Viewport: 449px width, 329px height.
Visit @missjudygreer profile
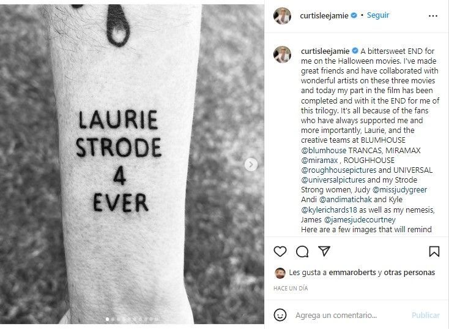[399, 190]
